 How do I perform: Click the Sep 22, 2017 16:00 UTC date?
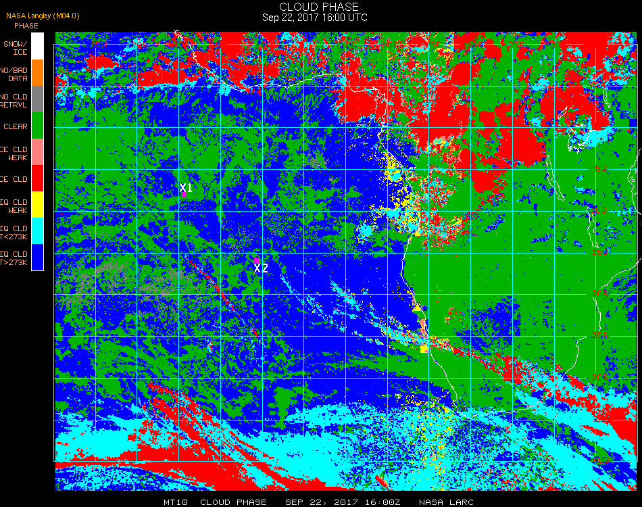click(315, 18)
